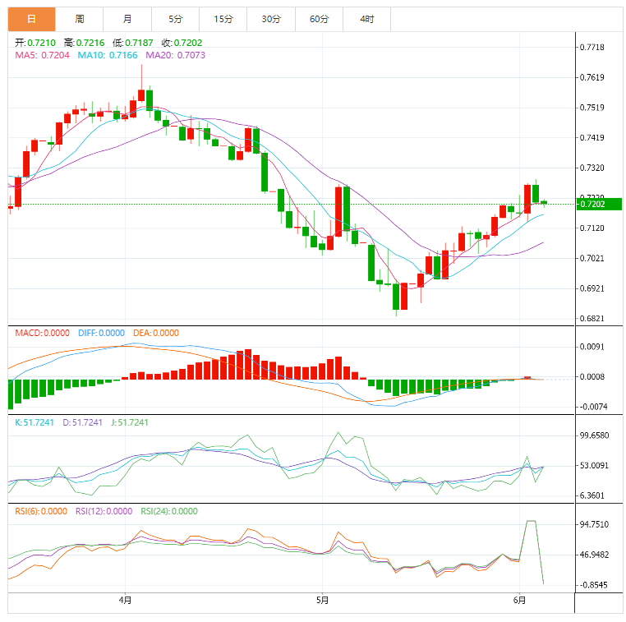The height and width of the screenshot is (622, 626).
Task: Click the 0.7021 price axis label
Action: coord(592,258)
